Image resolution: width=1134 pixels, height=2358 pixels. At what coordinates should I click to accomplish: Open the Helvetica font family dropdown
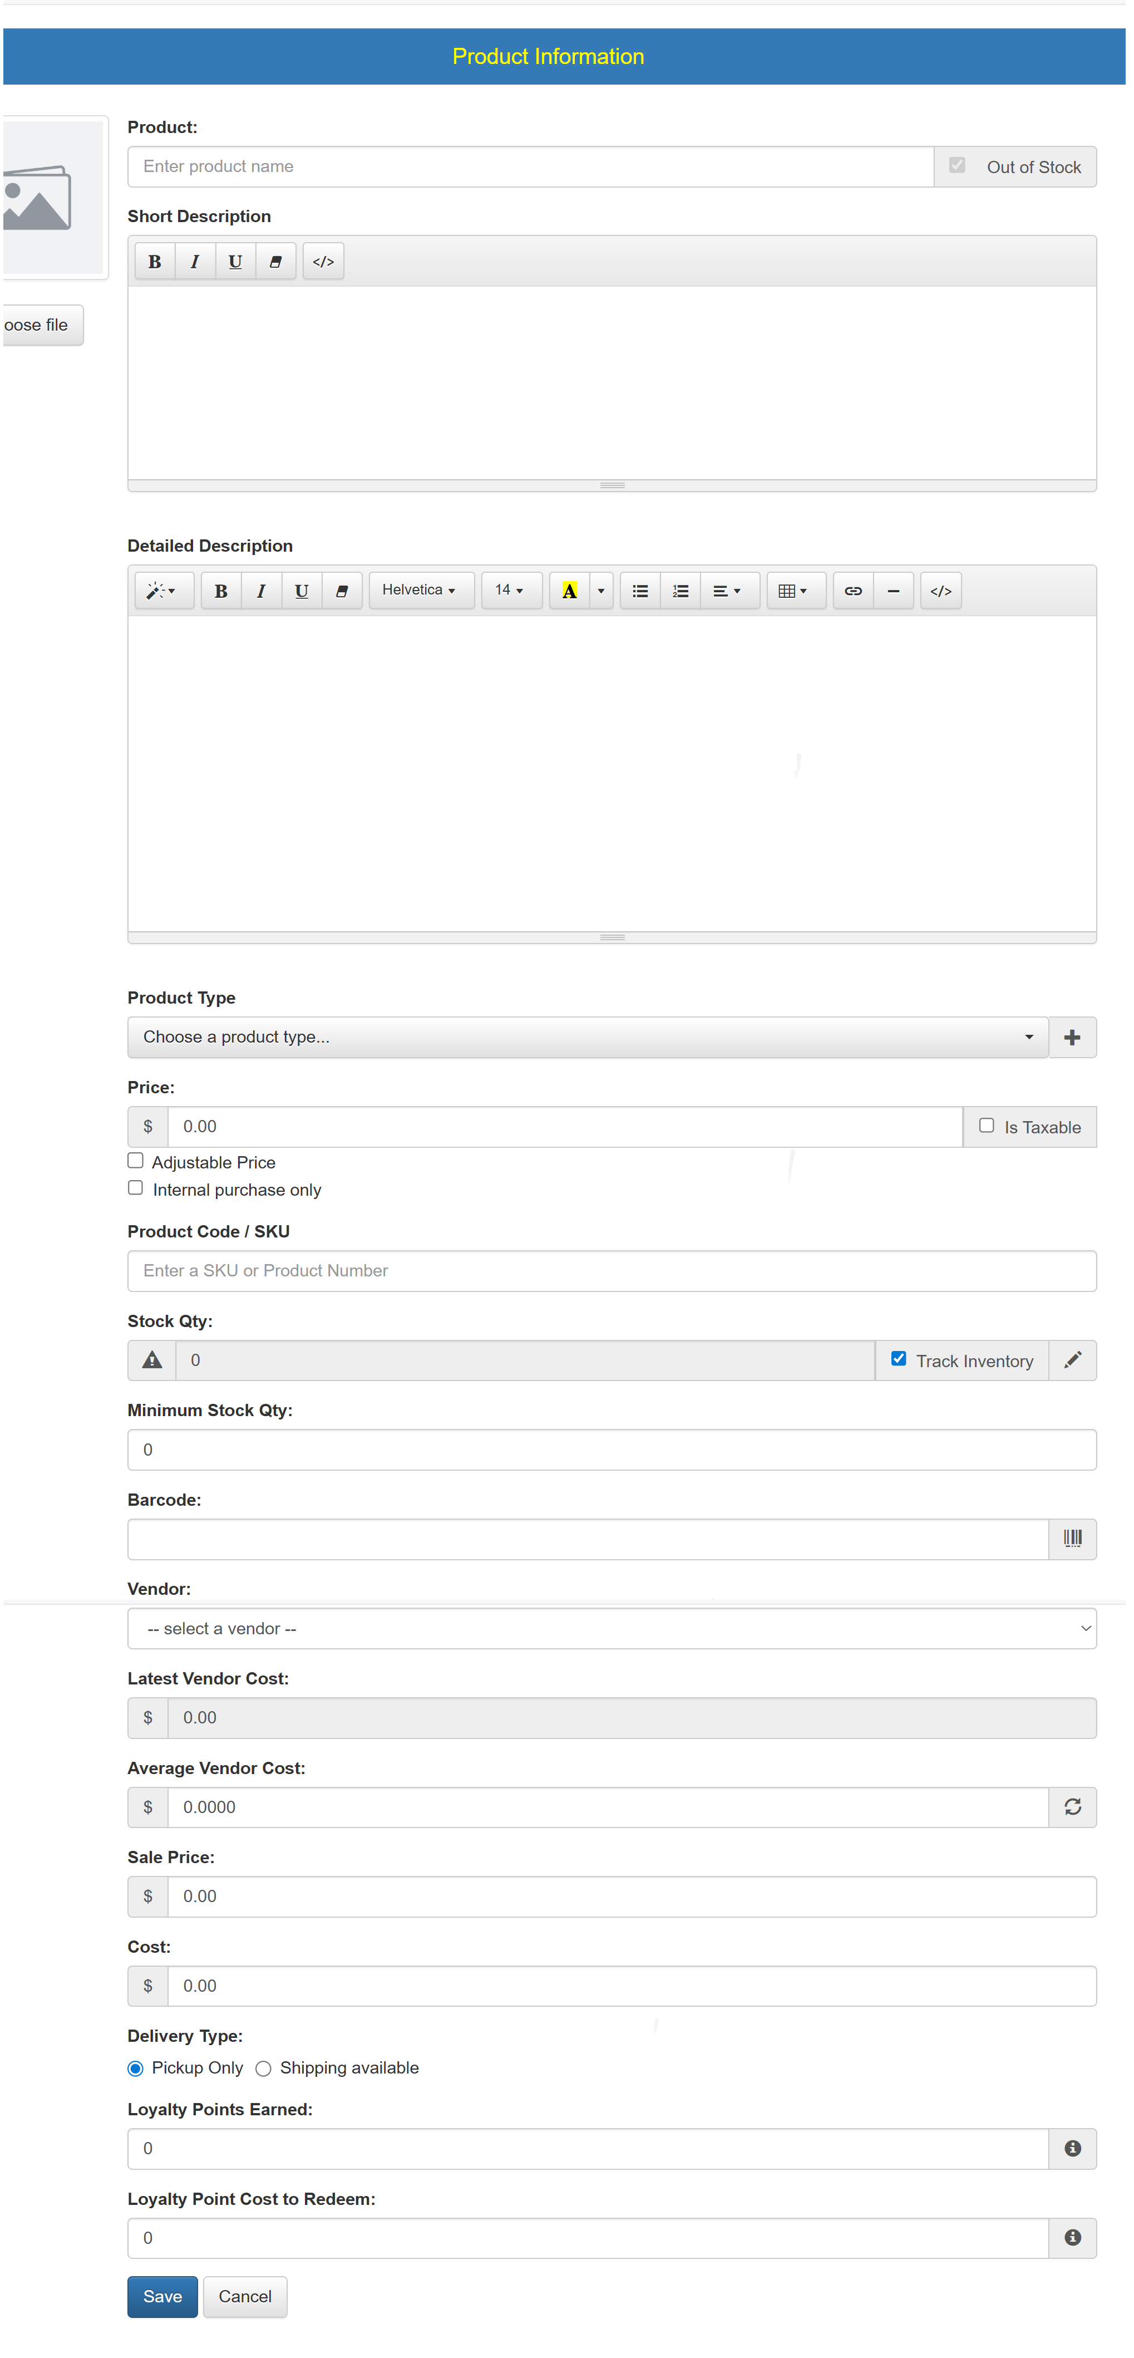point(419,591)
